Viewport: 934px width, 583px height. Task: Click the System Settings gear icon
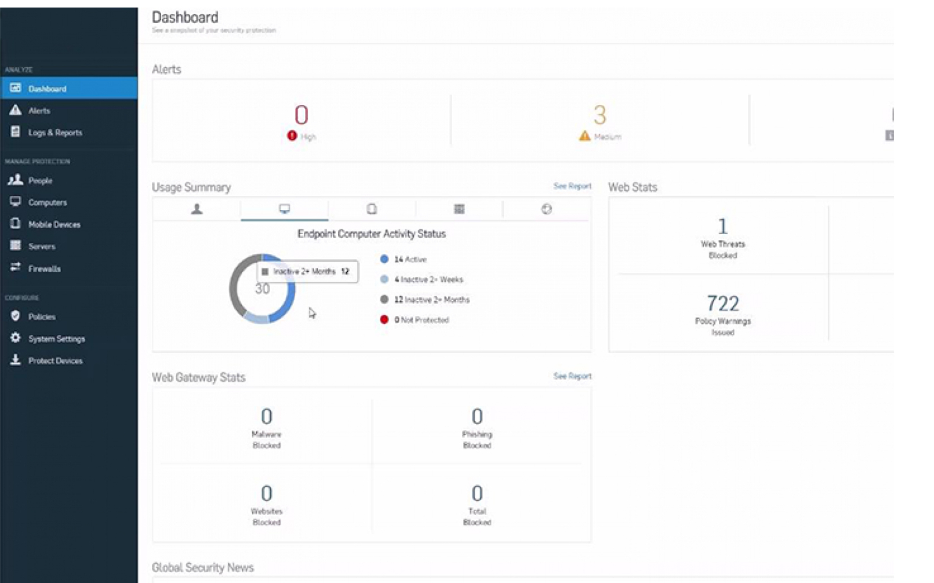click(16, 338)
